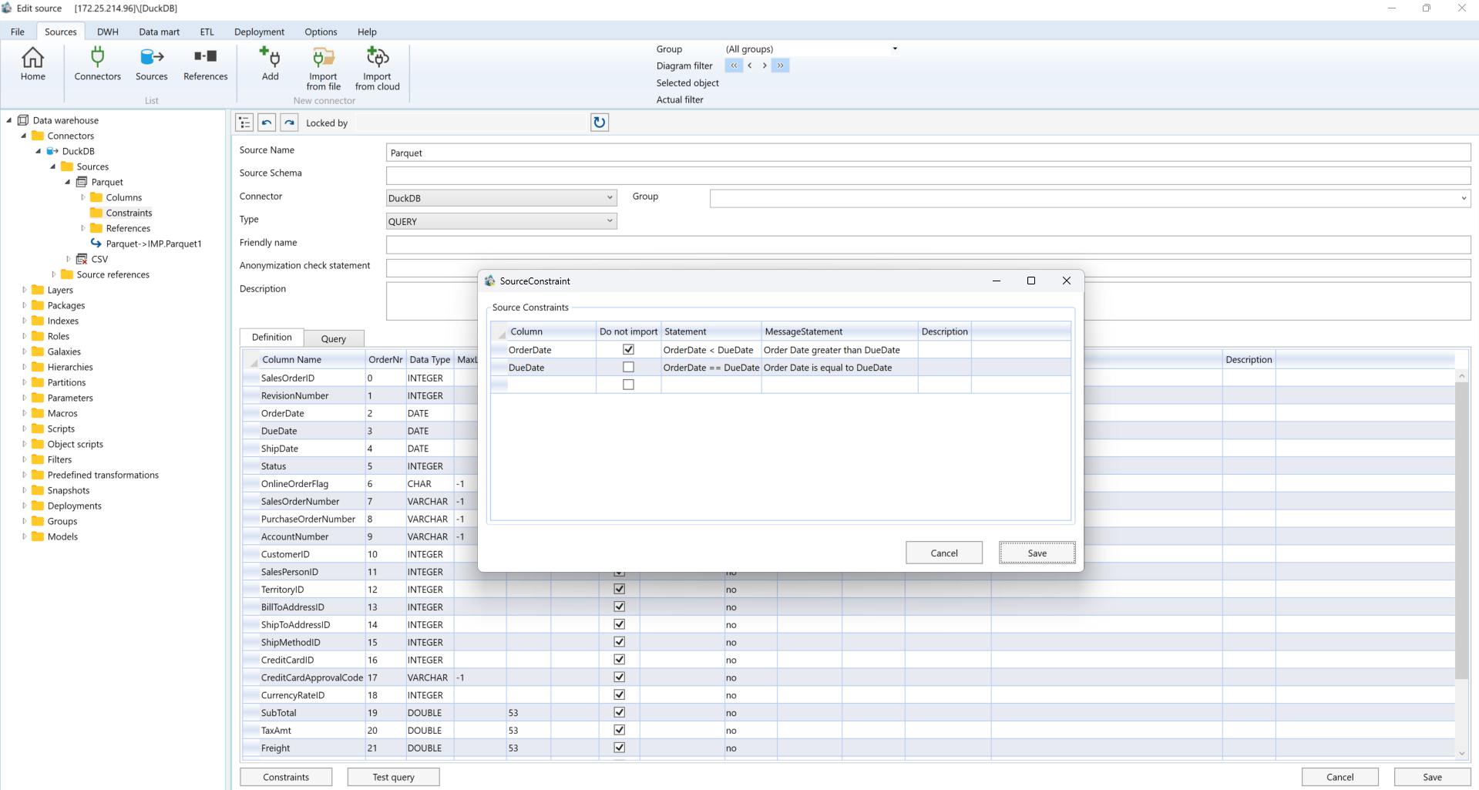Import connector from file
Image resolution: width=1479 pixels, height=790 pixels.
323,69
